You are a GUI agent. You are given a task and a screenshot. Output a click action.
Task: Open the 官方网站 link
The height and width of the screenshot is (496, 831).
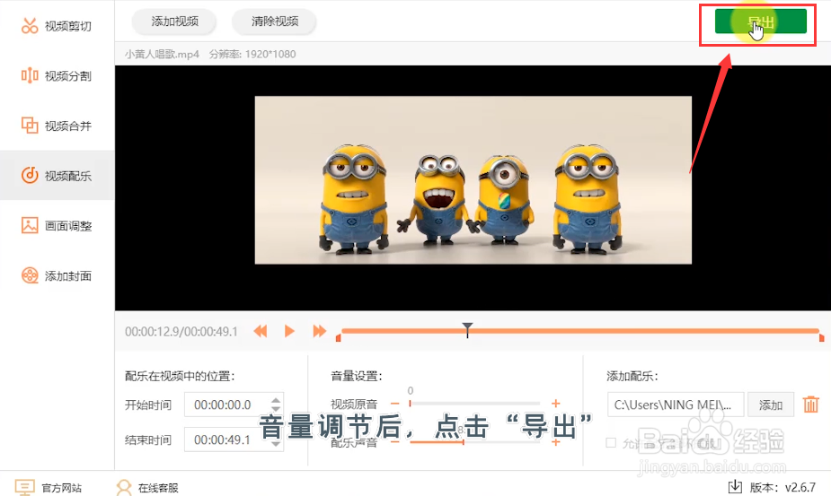49,488
